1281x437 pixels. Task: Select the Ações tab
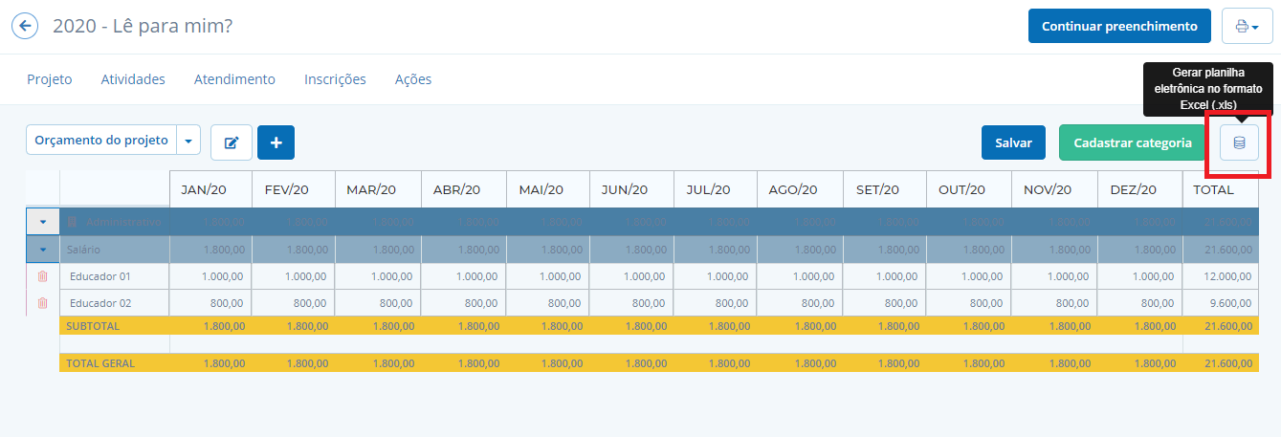point(413,79)
